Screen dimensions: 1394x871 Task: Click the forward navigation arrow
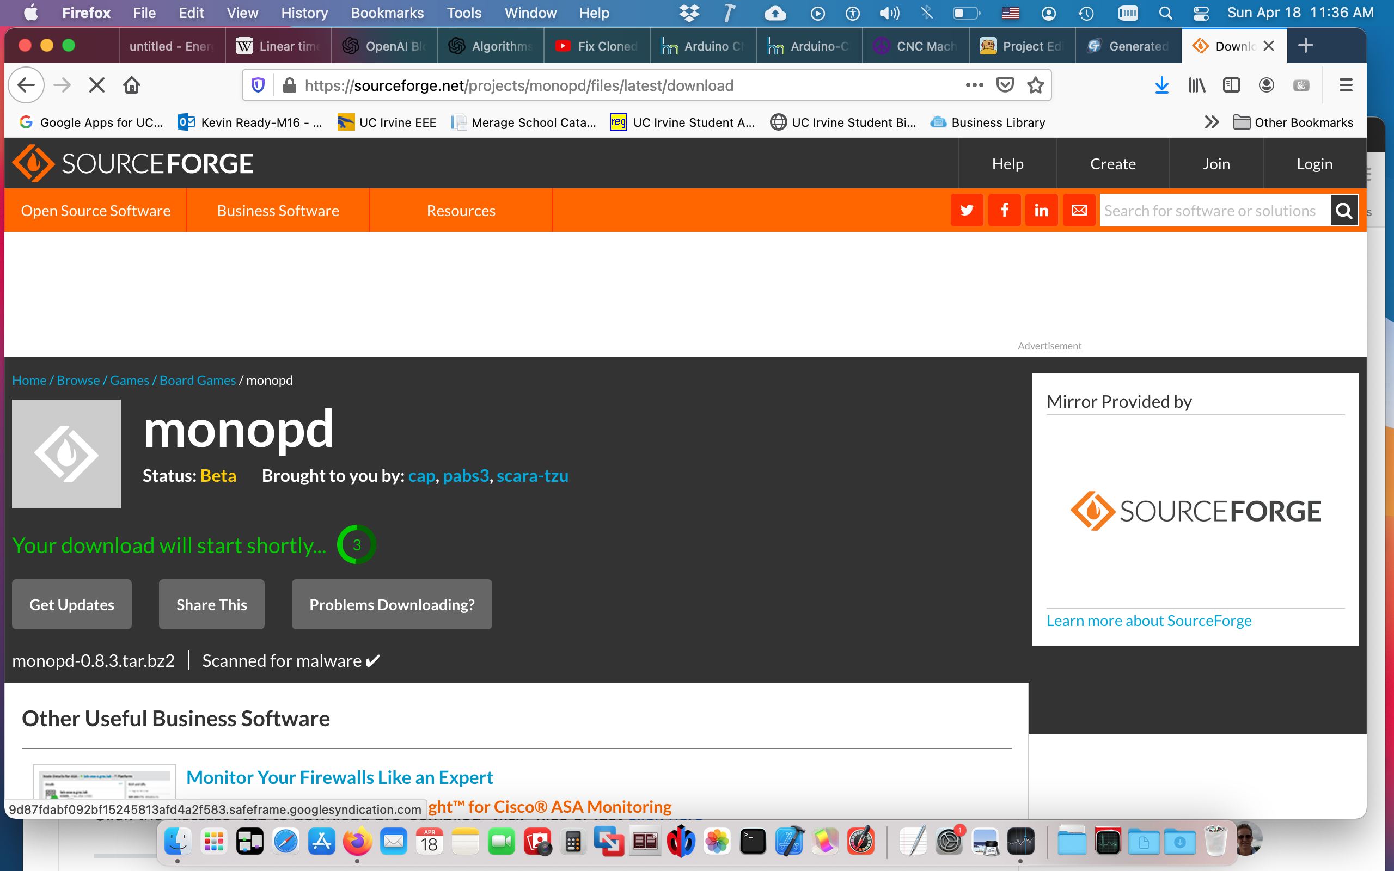click(62, 85)
